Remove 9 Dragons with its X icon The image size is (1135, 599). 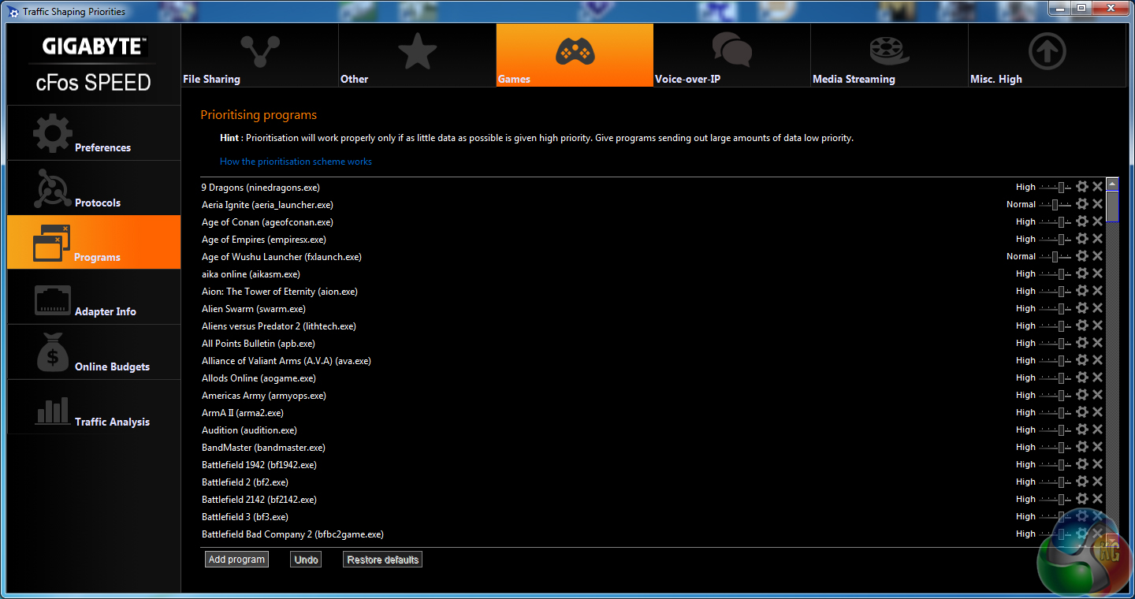1097,187
